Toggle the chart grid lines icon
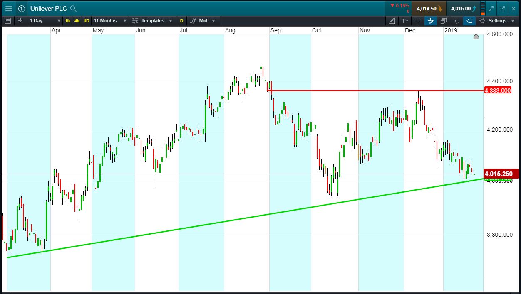The image size is (521, 294). tap(418, 20)
